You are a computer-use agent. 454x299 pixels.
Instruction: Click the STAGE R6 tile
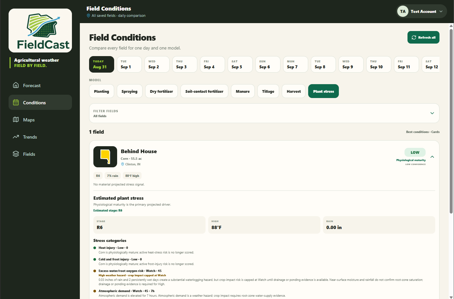[x=149, y=225]
